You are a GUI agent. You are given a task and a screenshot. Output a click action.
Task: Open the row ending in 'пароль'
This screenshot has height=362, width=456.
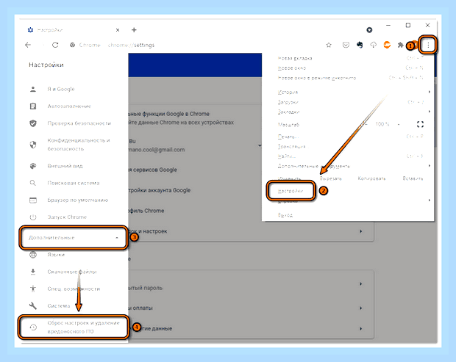pyautogui.click(x=251, y=283)
